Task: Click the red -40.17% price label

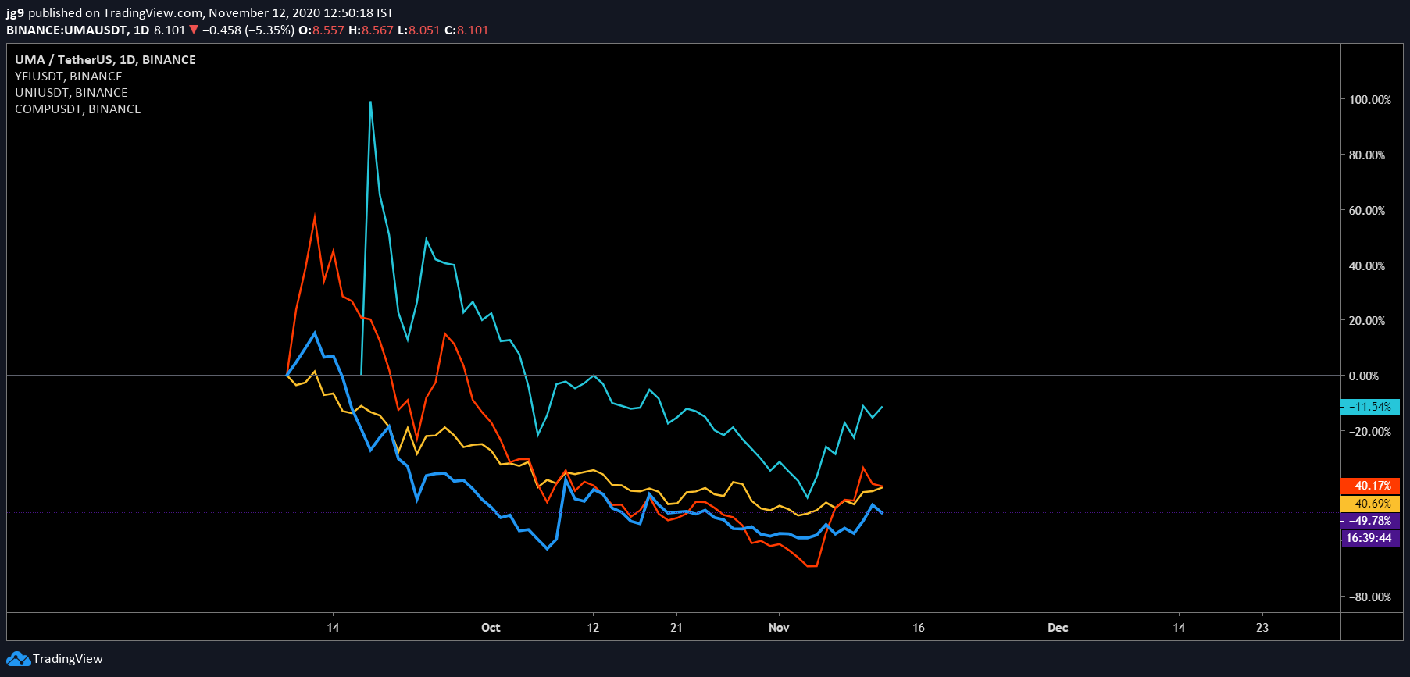Action: [1370, 486]
